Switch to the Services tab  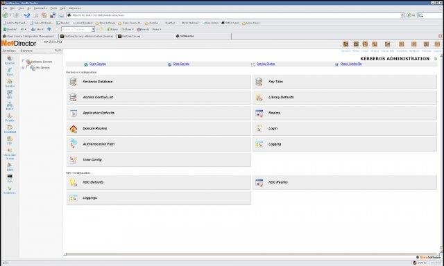click(9, 51)
